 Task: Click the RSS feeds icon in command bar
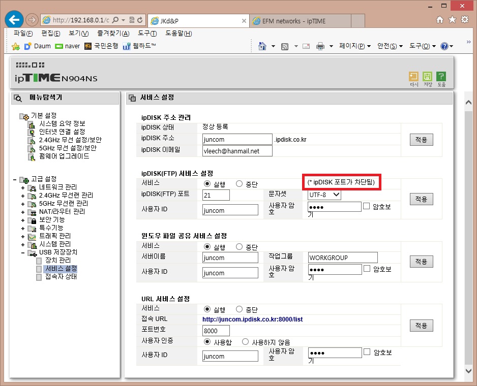[285, 47]
